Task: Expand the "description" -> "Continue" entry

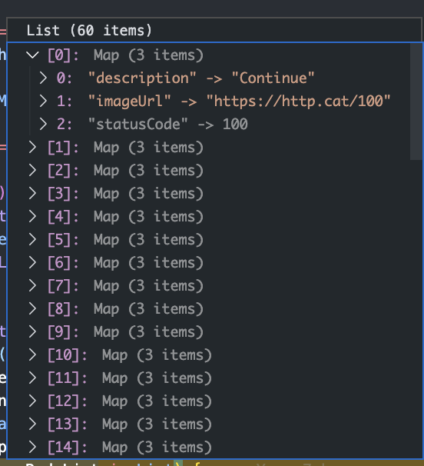Action: 43,78
